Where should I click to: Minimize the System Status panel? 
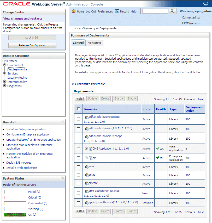(63, 177)
